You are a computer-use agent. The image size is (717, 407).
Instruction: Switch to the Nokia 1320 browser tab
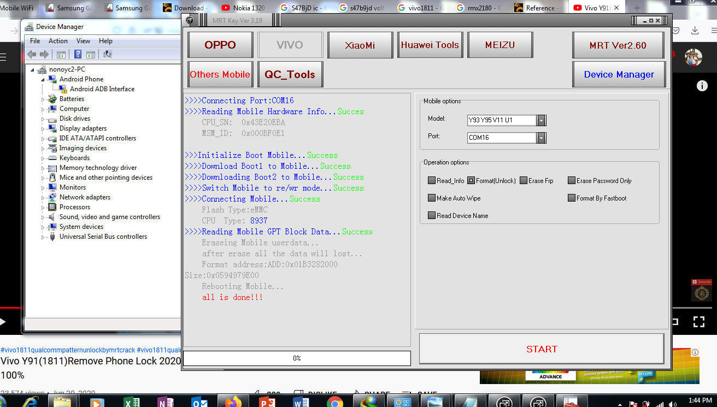coord(244,8)
